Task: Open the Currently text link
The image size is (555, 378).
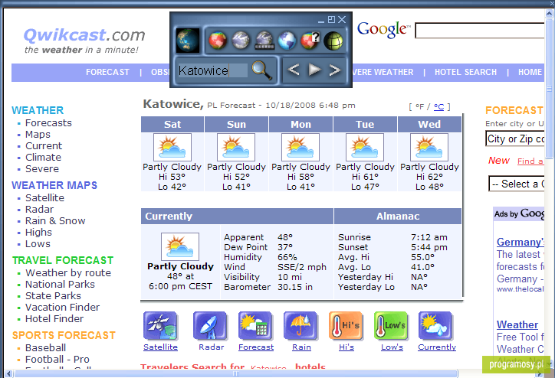Action: [x=437, y=347]
